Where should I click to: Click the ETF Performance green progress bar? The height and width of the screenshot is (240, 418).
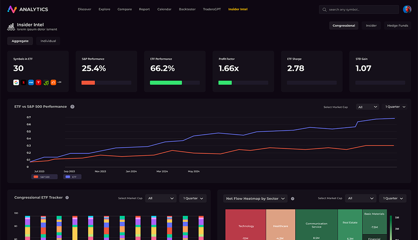pos(166,83)
